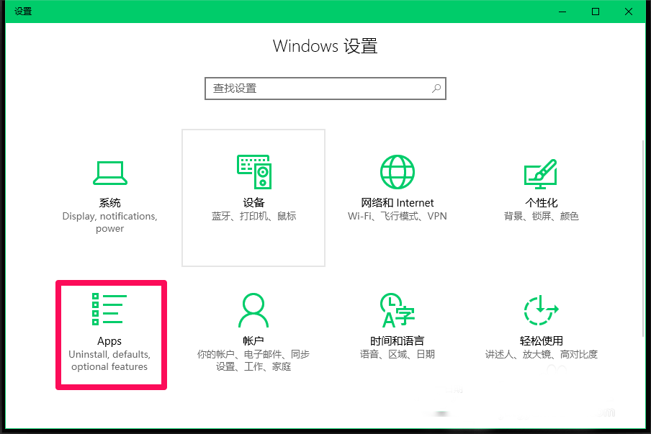
Task: Click the 语音、区域、日期 description
Action: coord(398,354)
